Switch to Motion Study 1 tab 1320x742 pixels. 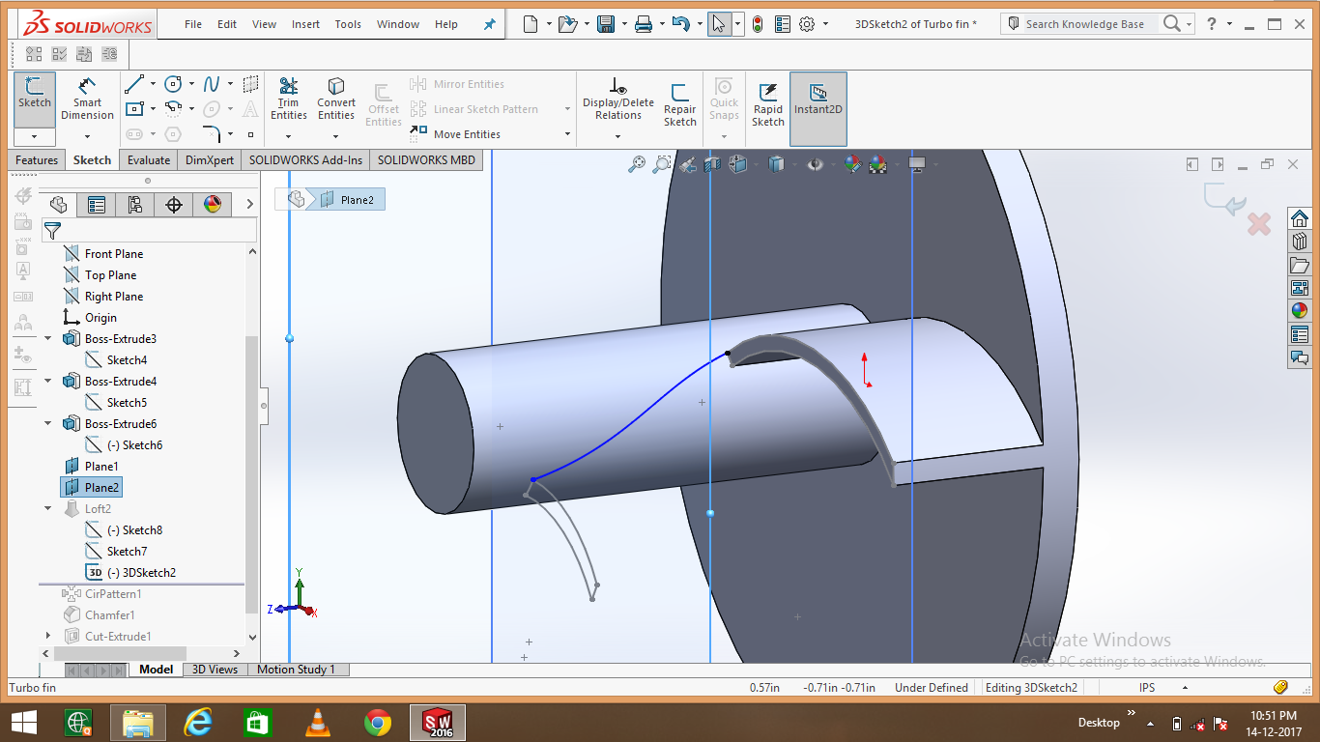(x=298, y=669)
